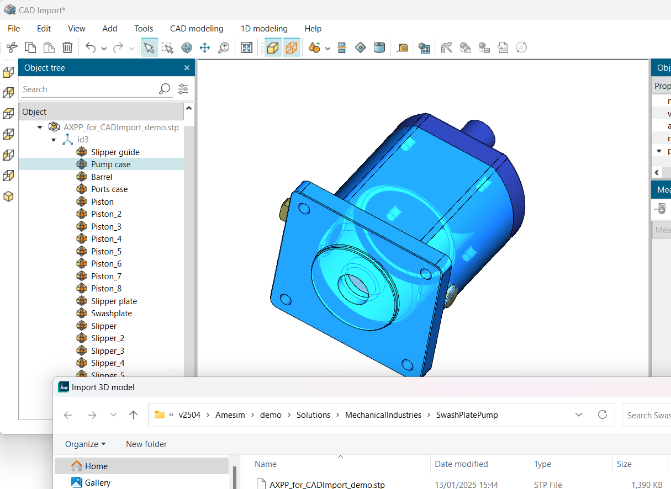Click the Cut scissors icon
Image resolution: width=671 pixels, height=489 pixels.
click(x=12, y=48)
